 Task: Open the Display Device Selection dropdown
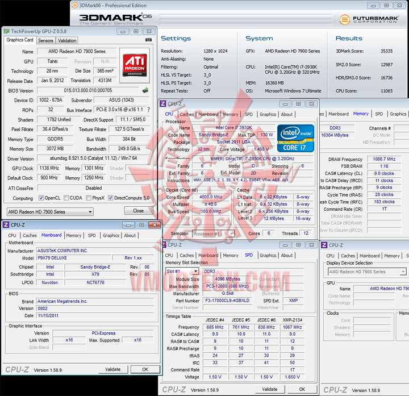click(x=367, y=272)
